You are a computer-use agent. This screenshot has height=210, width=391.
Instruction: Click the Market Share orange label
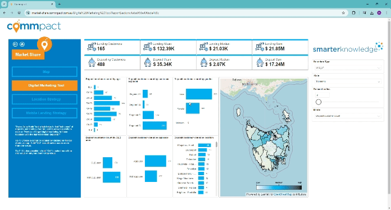(x=28, y=54)
